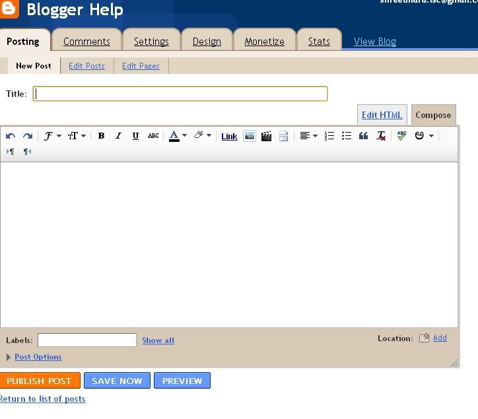Select the Posting tab
The image size is (478, 419).
click(24, 42)
